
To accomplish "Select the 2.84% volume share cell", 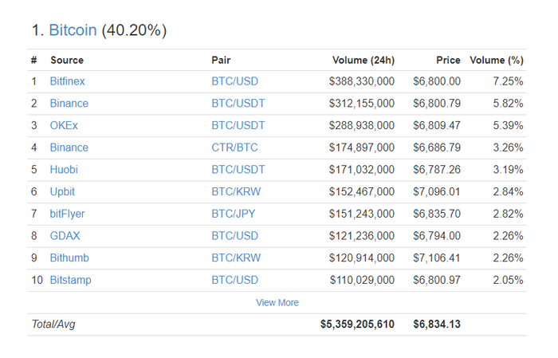I will [x=509, y=191].
